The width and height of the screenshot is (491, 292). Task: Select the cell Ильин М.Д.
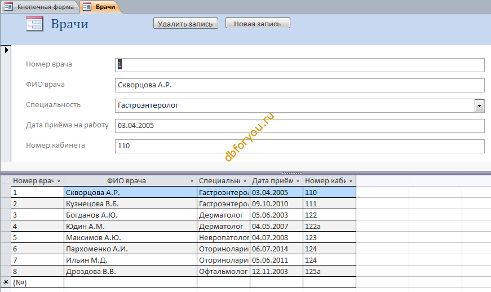131,260
